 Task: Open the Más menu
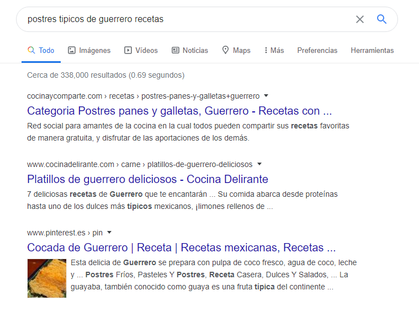[x=274, y=50]
